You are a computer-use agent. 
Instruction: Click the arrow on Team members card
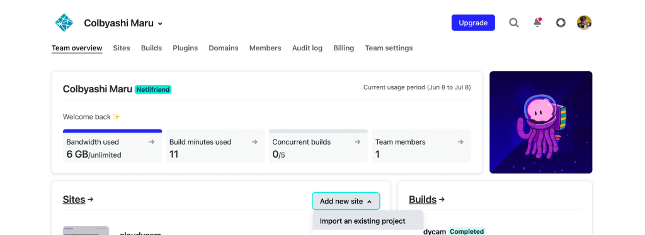[460, 142]
